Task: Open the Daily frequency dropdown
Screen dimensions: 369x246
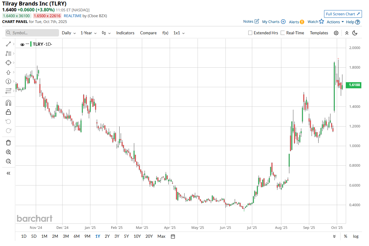Action: 69,33
